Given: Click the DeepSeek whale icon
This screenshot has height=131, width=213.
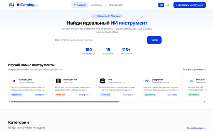Looking at the screenshot, I should (x=147, y=81).
